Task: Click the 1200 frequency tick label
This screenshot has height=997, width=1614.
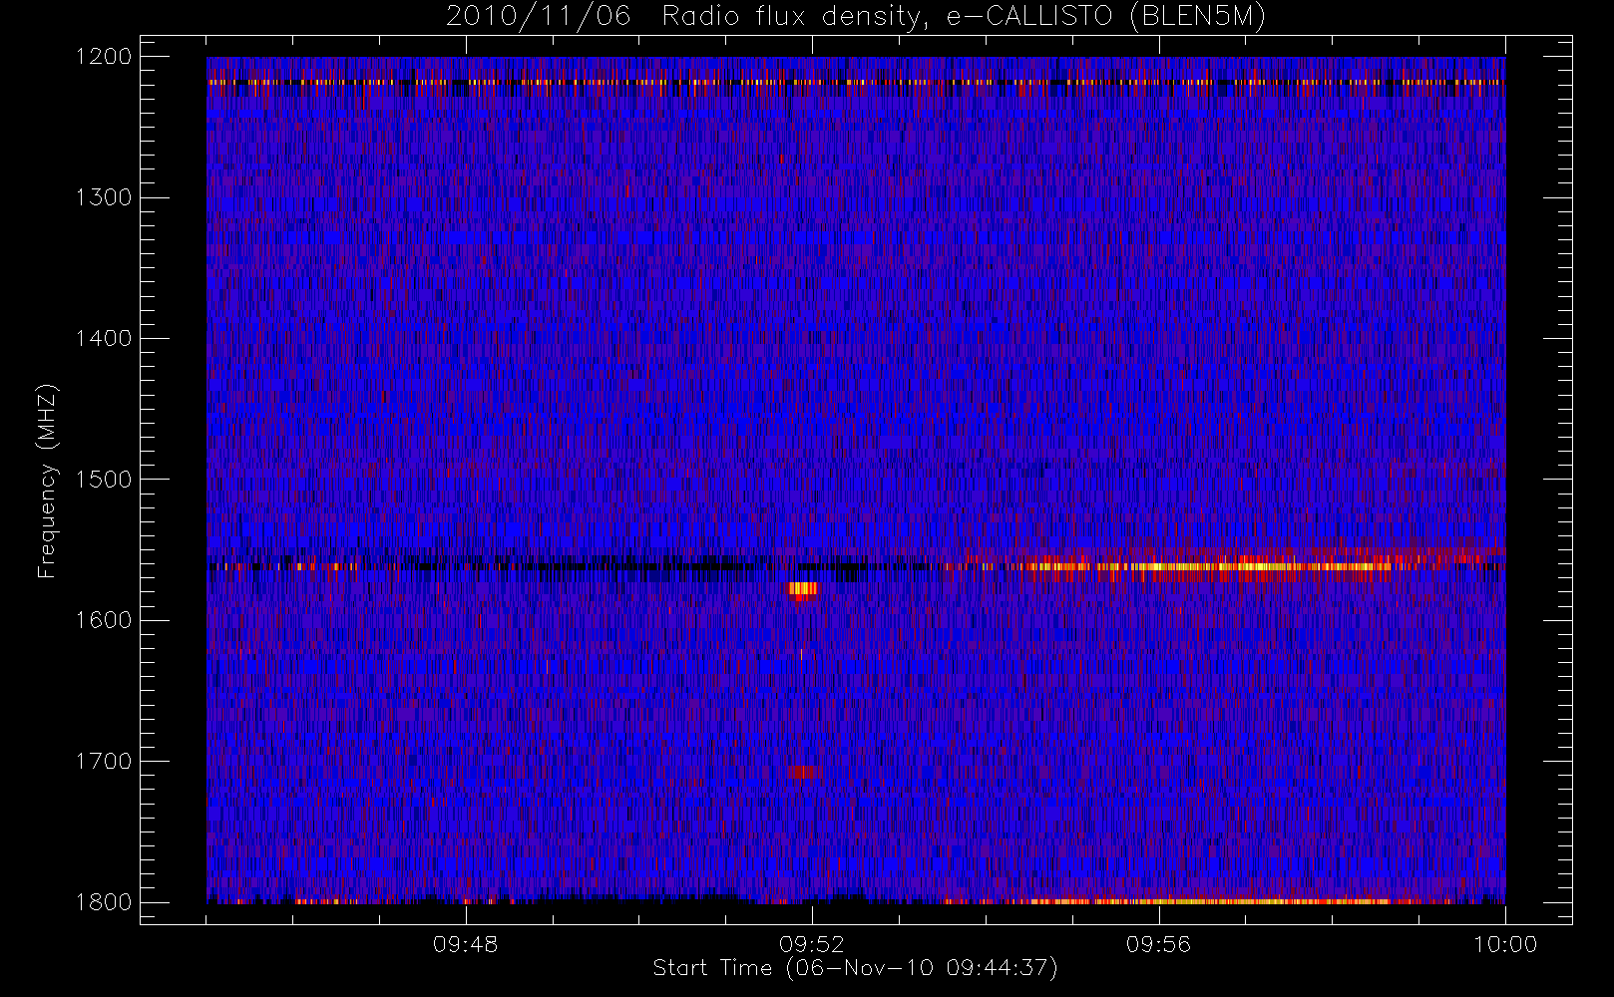Action: click(x=104, y=57)
